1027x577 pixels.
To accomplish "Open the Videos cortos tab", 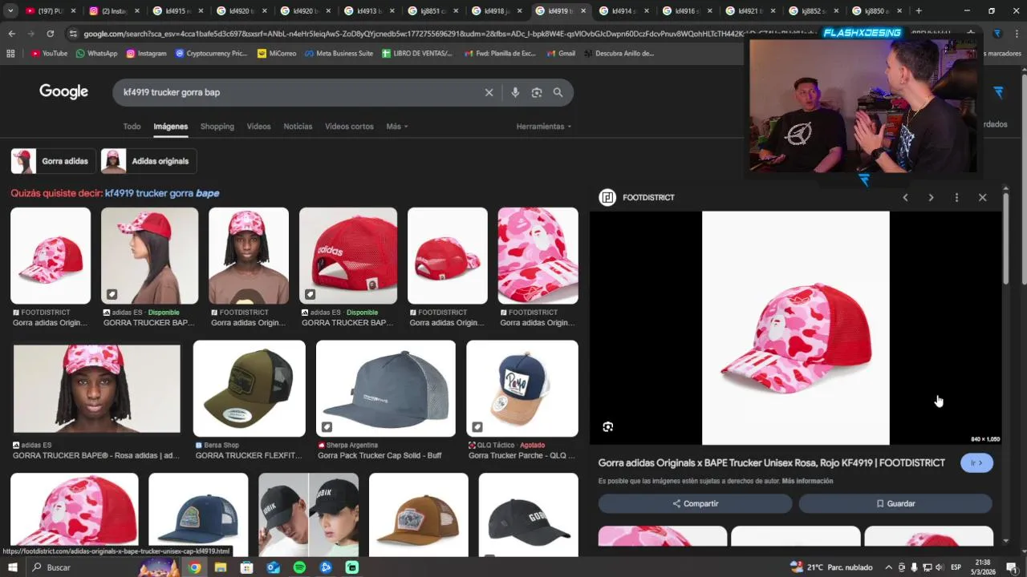I will click(x=349, y=127).
